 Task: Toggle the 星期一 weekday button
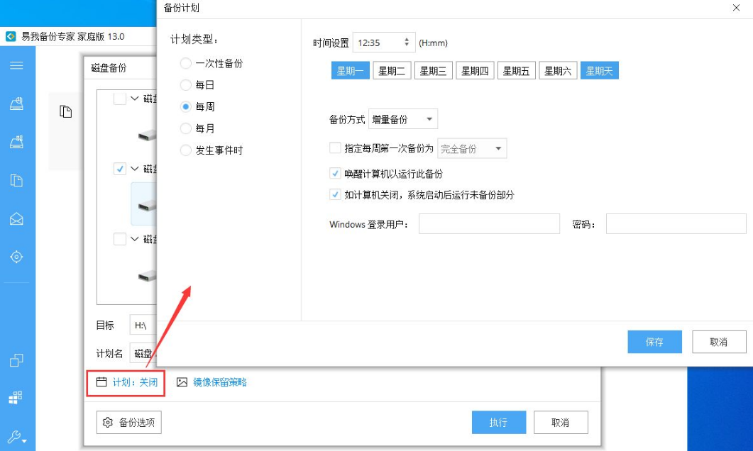click(350, 70)
